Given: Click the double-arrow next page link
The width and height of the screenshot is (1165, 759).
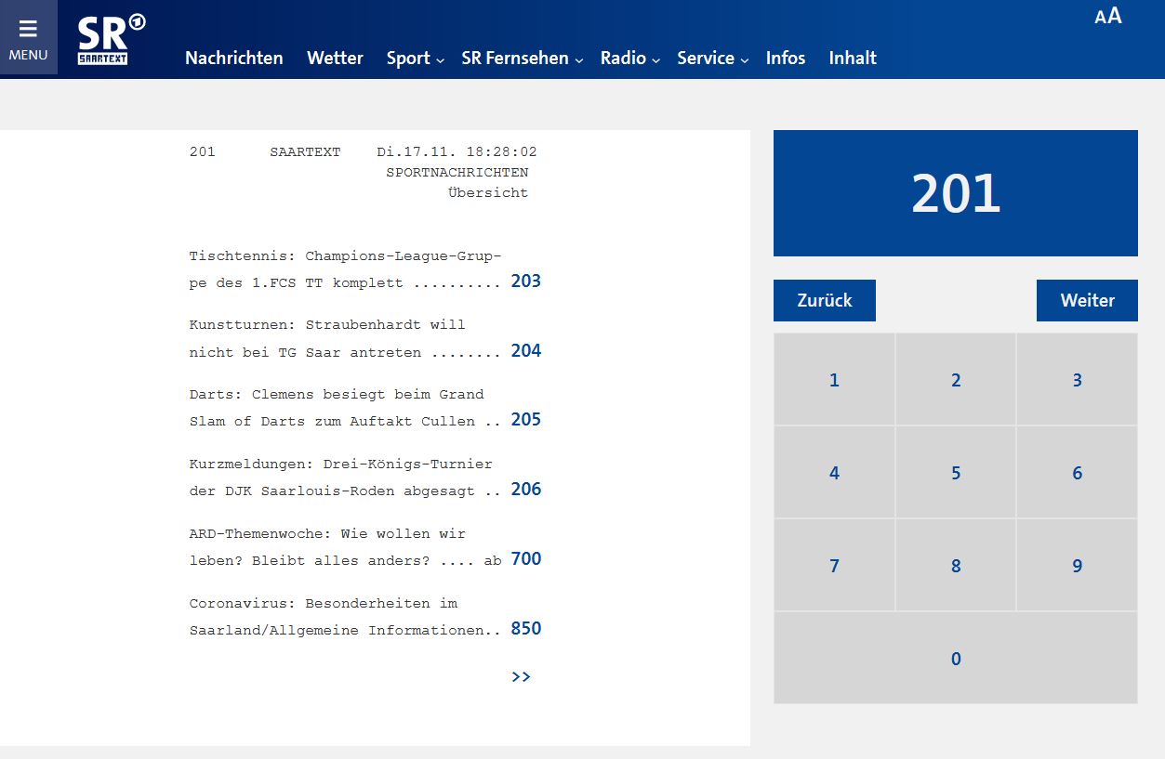Looking at the screenshot, I should 521,676.
